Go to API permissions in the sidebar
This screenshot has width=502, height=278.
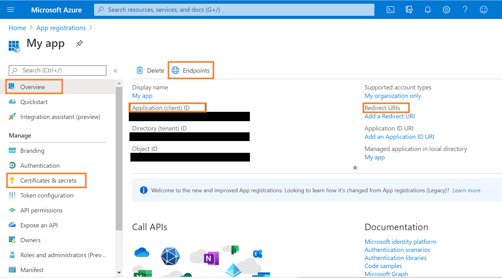(41, 210)
